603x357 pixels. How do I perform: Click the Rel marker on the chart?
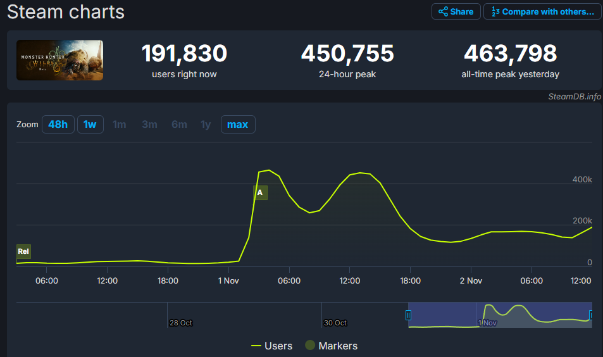point(23,251)
